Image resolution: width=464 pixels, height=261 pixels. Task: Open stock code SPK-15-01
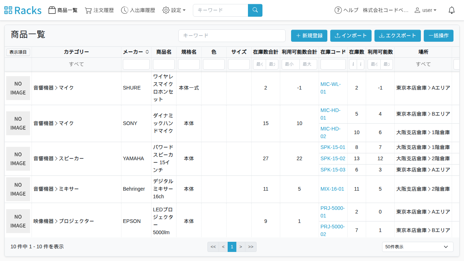333,148
